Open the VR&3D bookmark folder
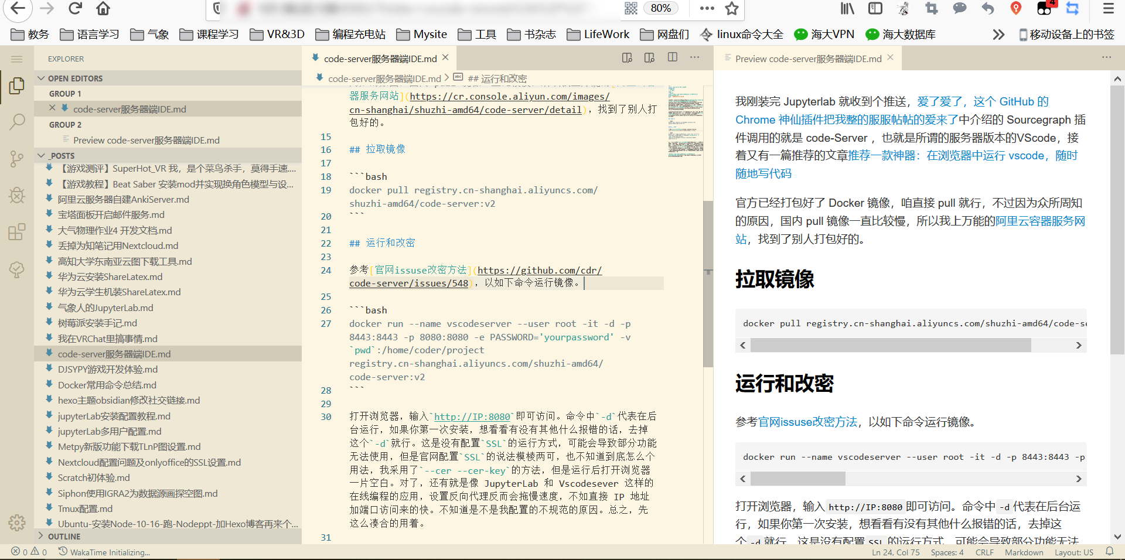Image resolution: width=1125 pixels, height=560 pixels. 277,35
